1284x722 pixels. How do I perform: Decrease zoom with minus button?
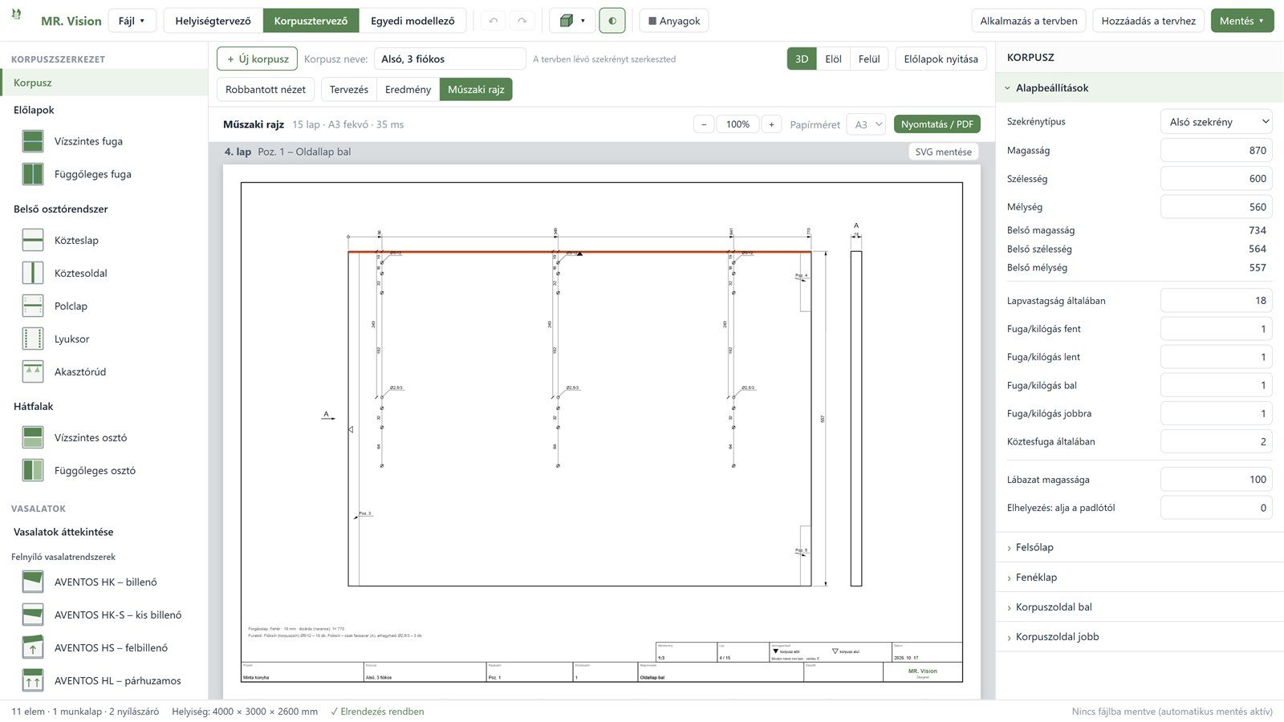(704, 124)
